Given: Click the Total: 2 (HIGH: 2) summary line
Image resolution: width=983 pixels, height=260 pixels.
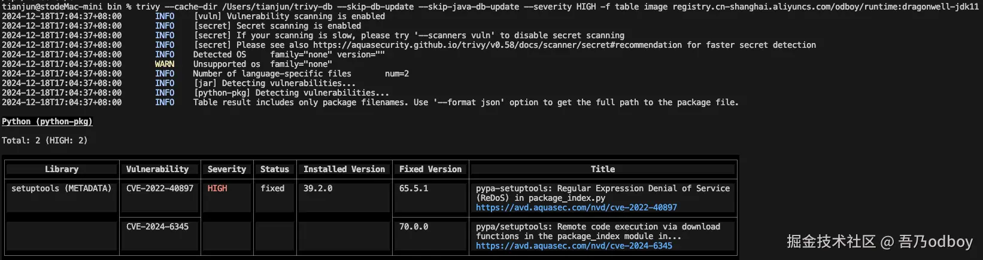Looking at the screenshot, I should pyautogui.click(x=44, y=140).
